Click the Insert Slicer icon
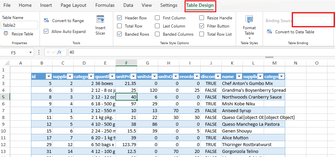 pyautogui.click(x=100, y=19)
